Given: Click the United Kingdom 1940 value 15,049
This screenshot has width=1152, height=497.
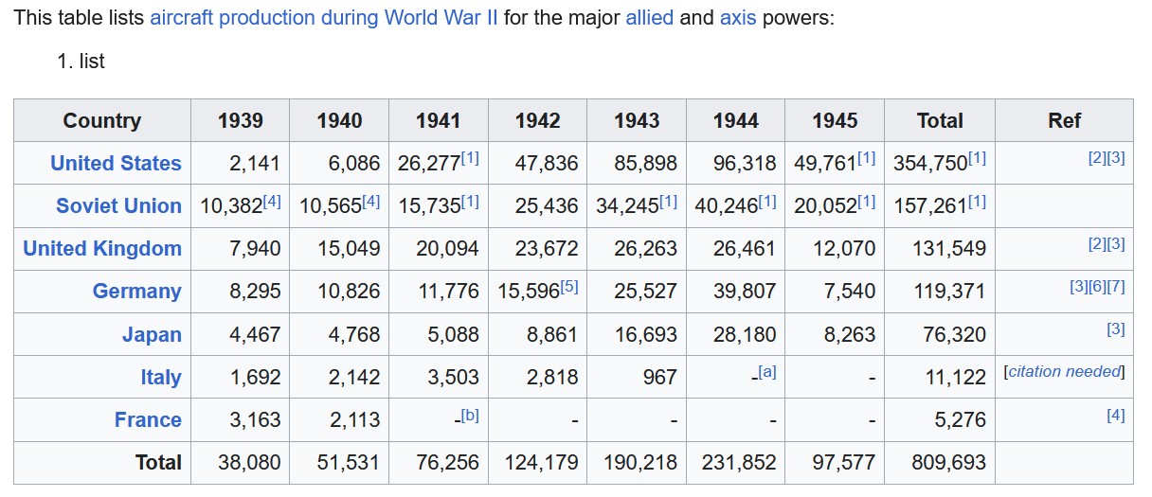Looking at the screenshot, I should (349, 248).
